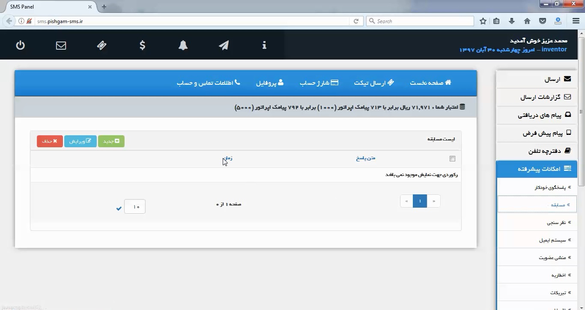Image resolution: width=585 pixels, height=310 pixels.
Task: Click the green جدید new button
Action: [111, 141]
